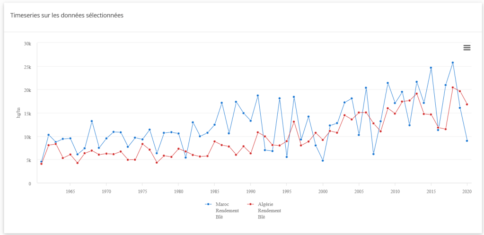Click the hg/ha y-axis title
Screen dimensions: 484x235
point(19,113)
